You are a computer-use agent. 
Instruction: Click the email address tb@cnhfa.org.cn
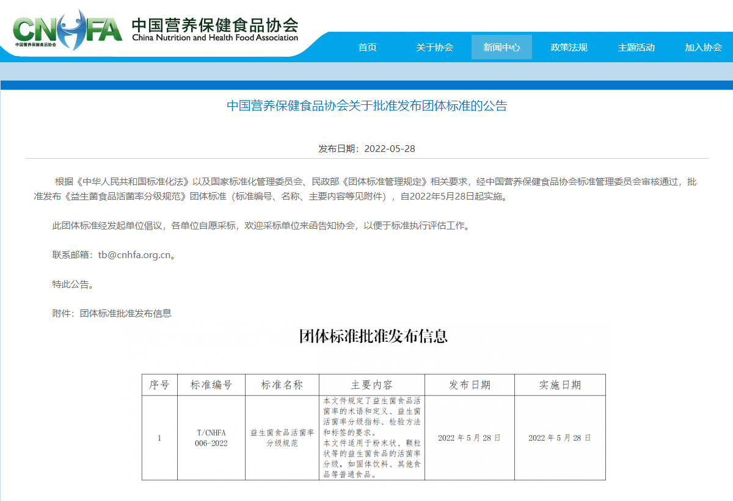coord(134,255)
